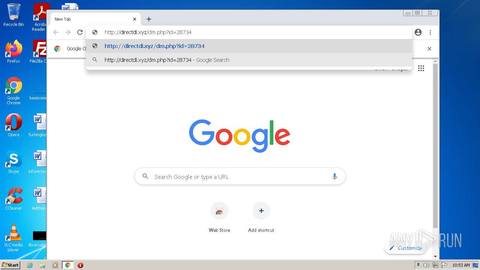
Task: Open the Google logo doodle
Action: (x=240, y=135)
